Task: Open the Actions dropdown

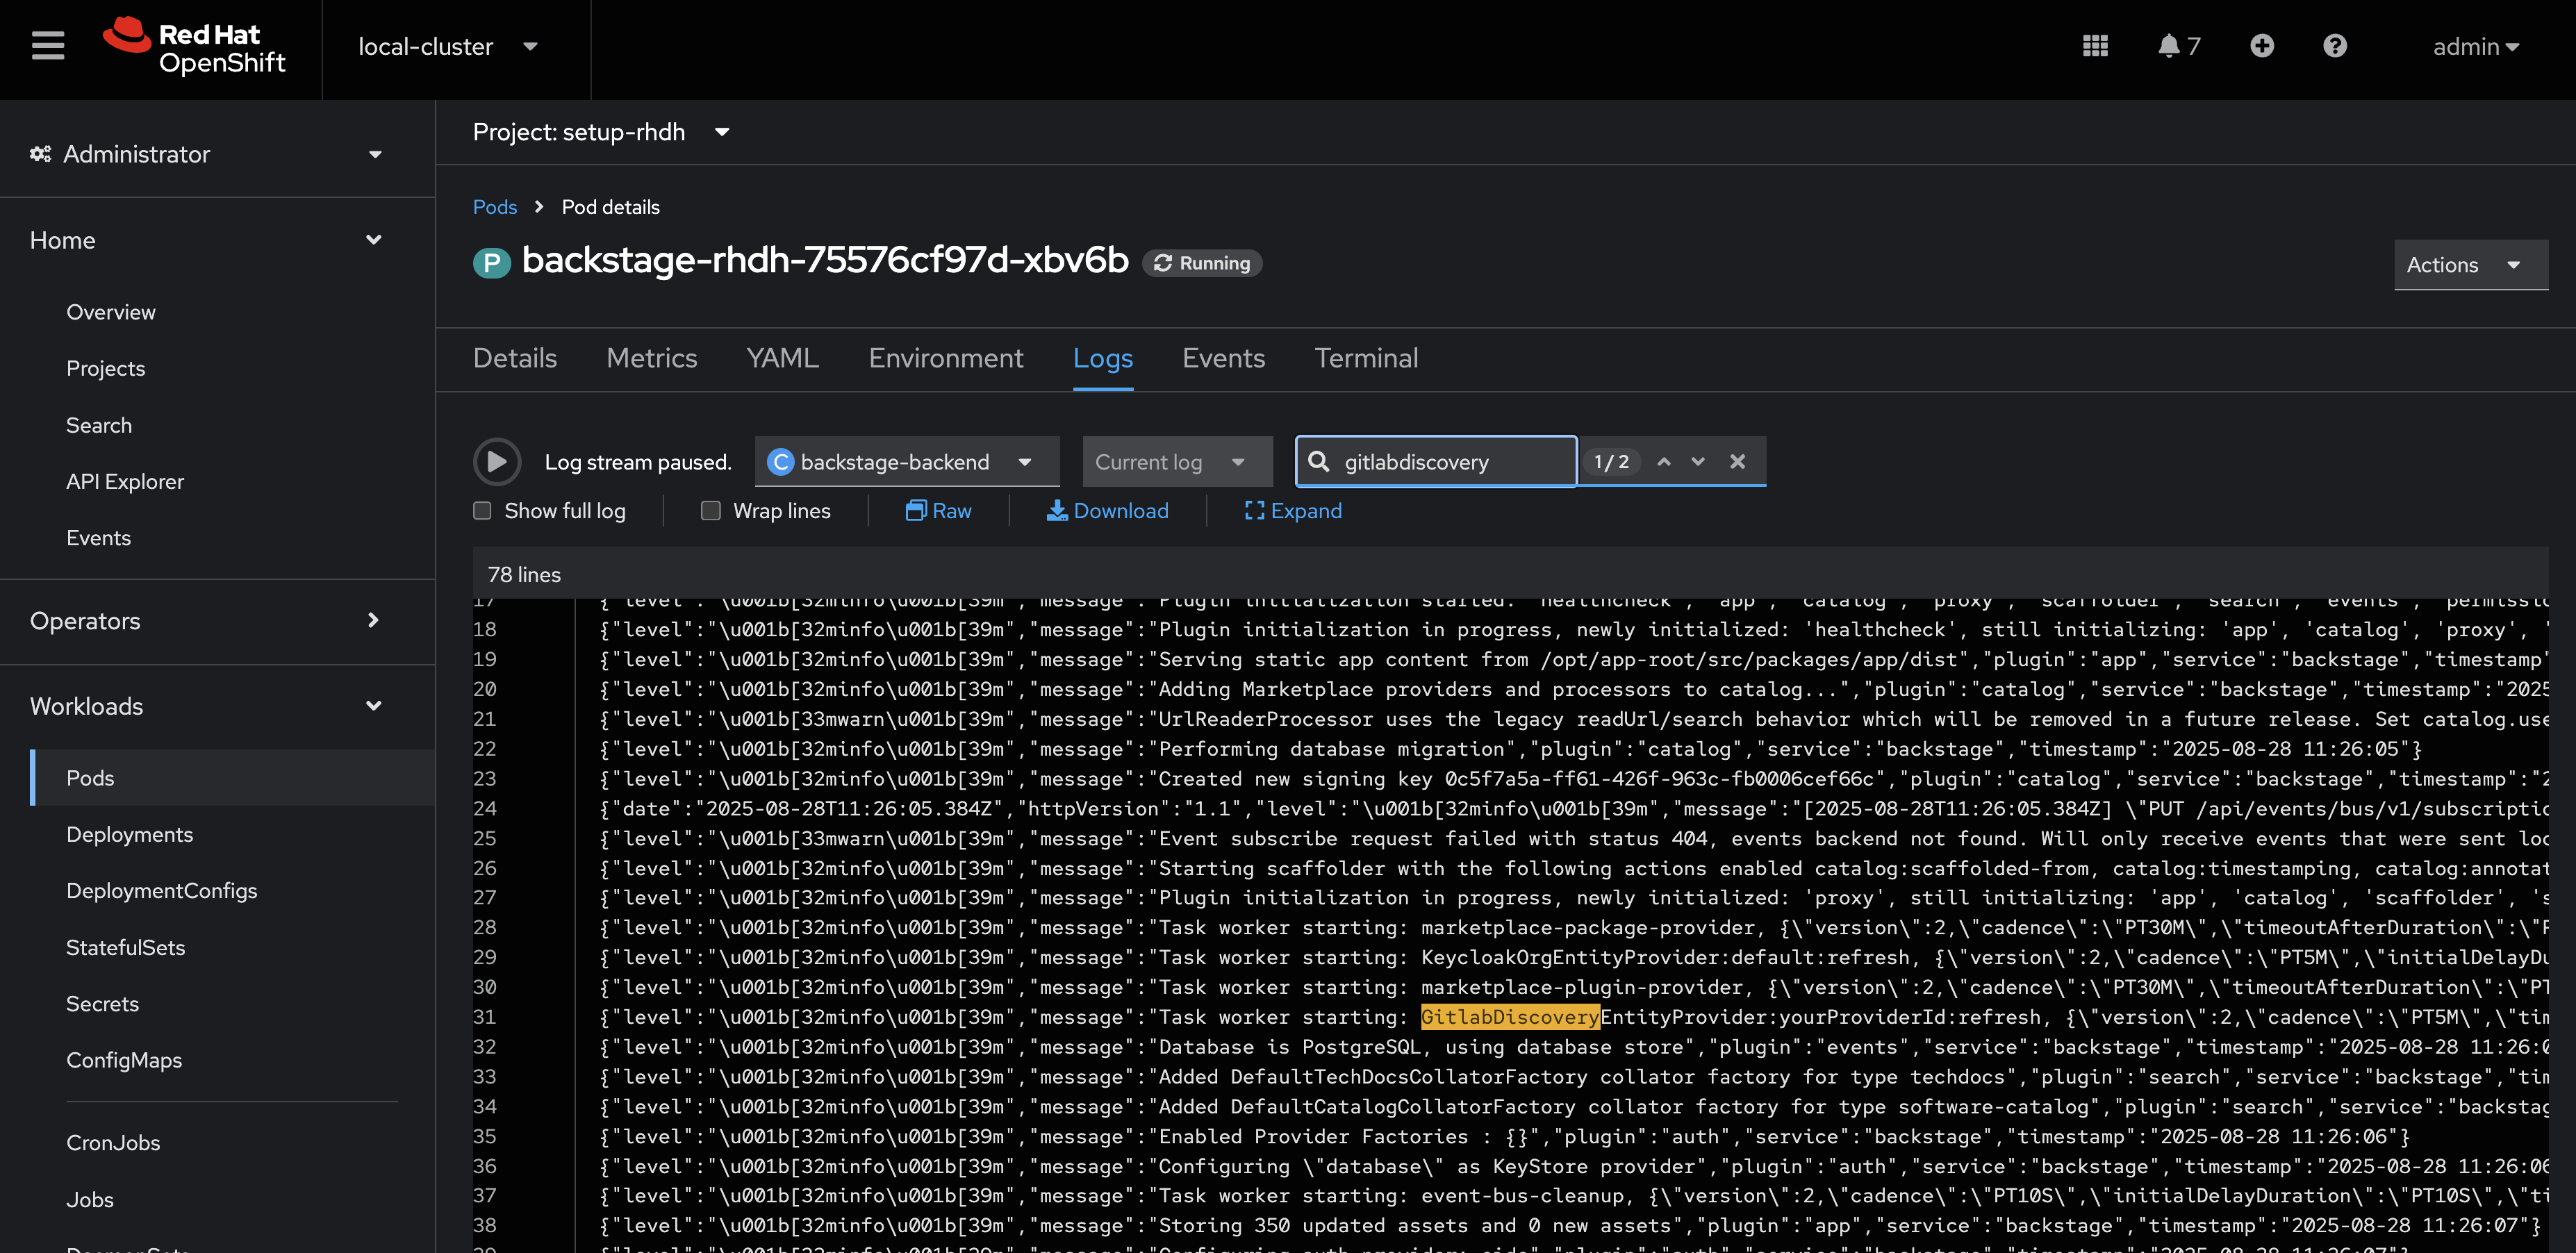Action: tap(2471, 265)
